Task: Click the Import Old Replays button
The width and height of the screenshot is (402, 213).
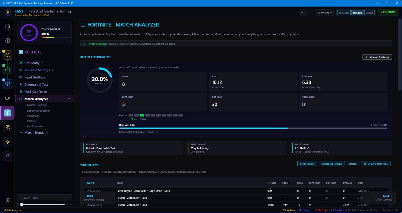Action: click(x=332, y=164)
